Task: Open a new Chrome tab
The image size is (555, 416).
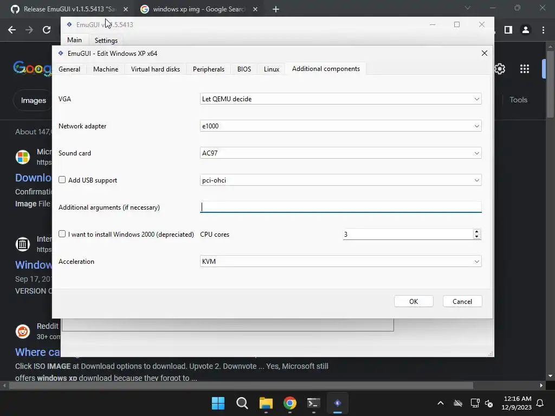Action: pyautogui.click(x=276, y=9)
